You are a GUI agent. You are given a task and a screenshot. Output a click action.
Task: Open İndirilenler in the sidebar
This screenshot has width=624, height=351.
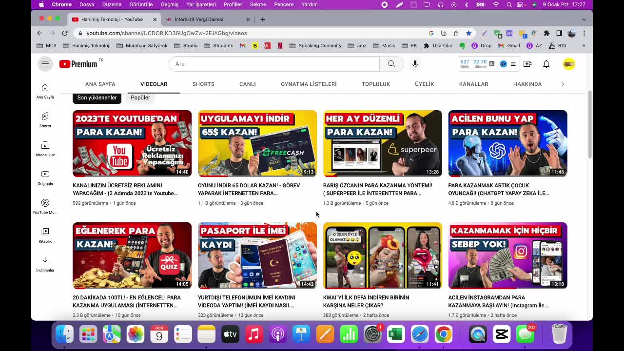(x=45, y=264)
